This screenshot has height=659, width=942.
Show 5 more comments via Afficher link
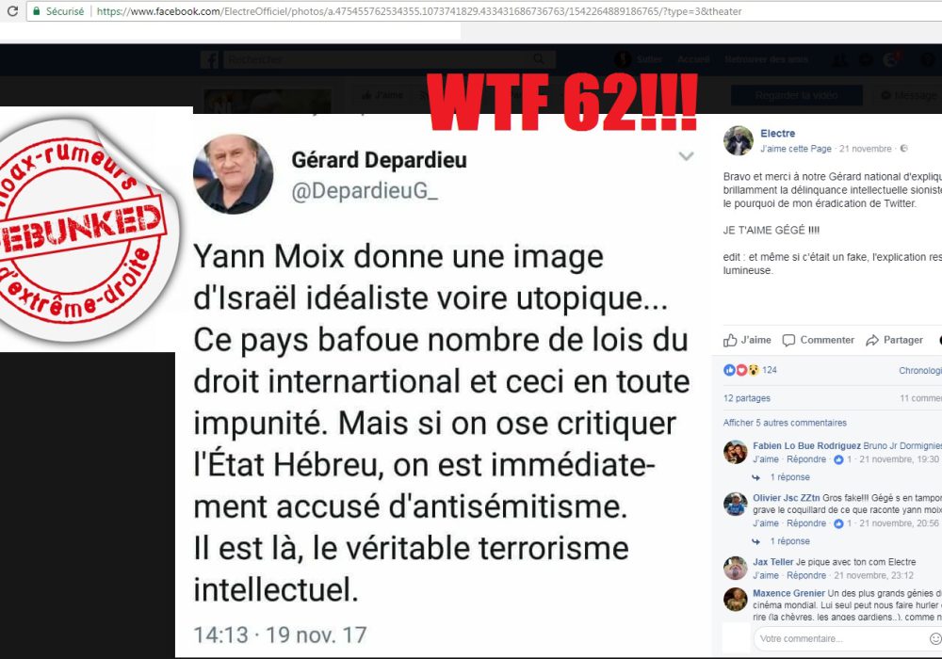[x=785, y=423]
